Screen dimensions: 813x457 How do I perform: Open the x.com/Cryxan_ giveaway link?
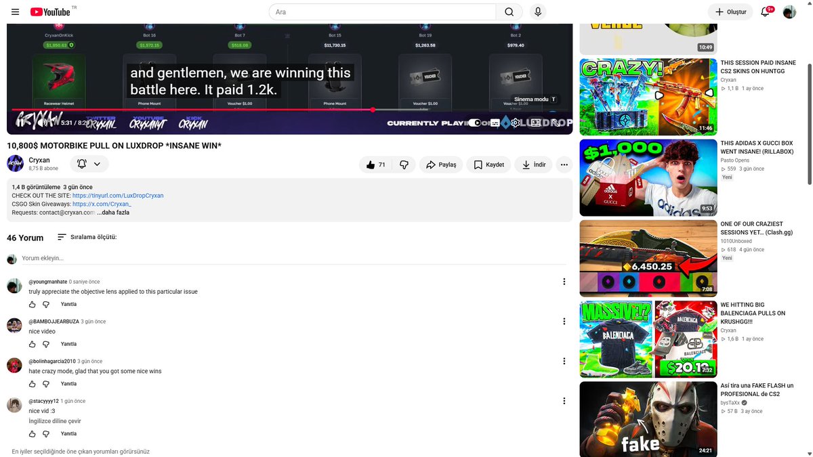[102, 204]
